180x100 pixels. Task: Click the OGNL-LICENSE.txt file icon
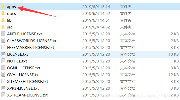point(3,68)
